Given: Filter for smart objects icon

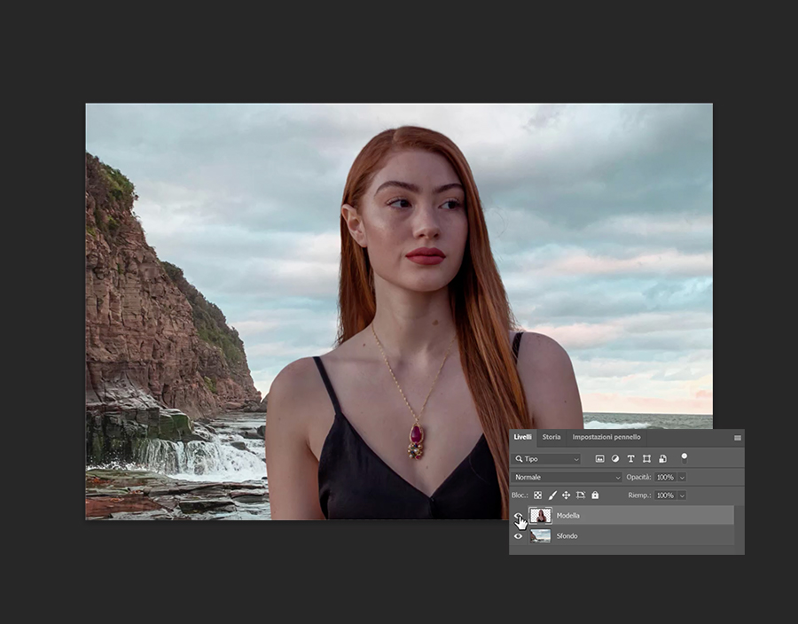Looking at the screenshot, I should tap(662, 459).
